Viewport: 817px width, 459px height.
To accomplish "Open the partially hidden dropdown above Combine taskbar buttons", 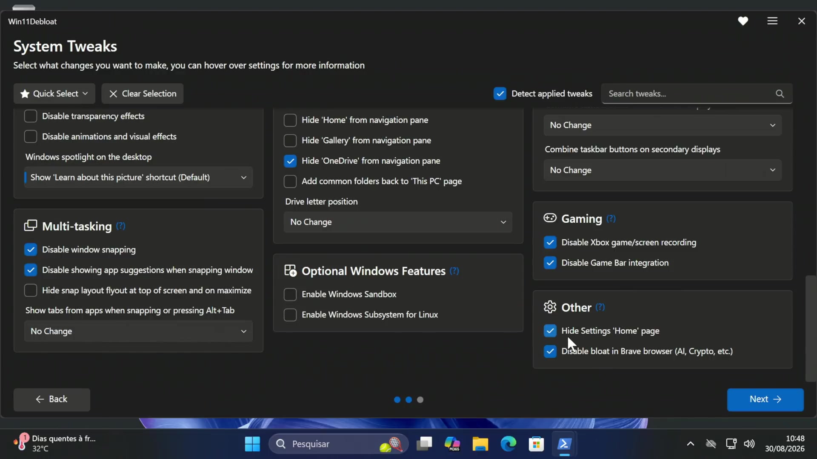I will (663, 125).
